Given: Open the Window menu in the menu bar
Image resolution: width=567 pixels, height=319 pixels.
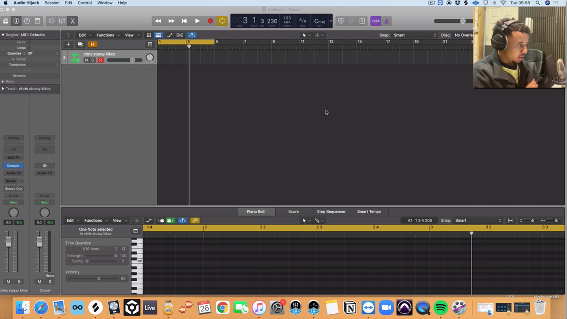Looking at the screenshot, I should (104, 3).
